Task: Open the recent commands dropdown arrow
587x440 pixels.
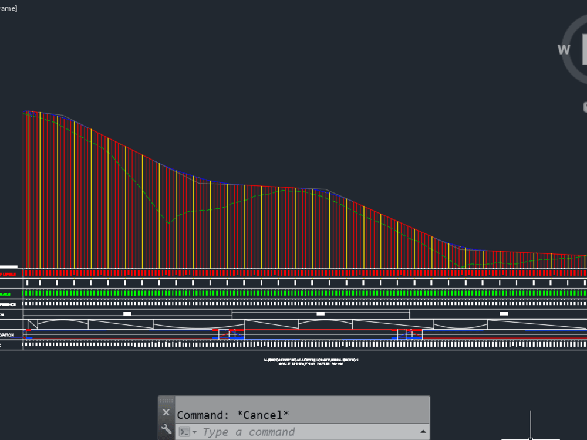Action: pyautogui.click(x=194, y=432)
